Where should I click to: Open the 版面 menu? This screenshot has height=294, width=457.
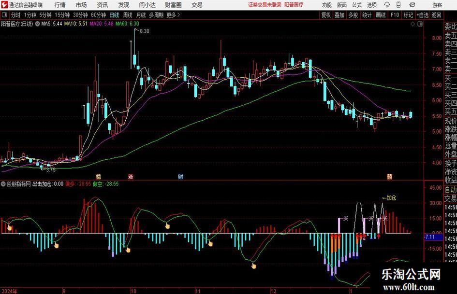coord(341,5)
